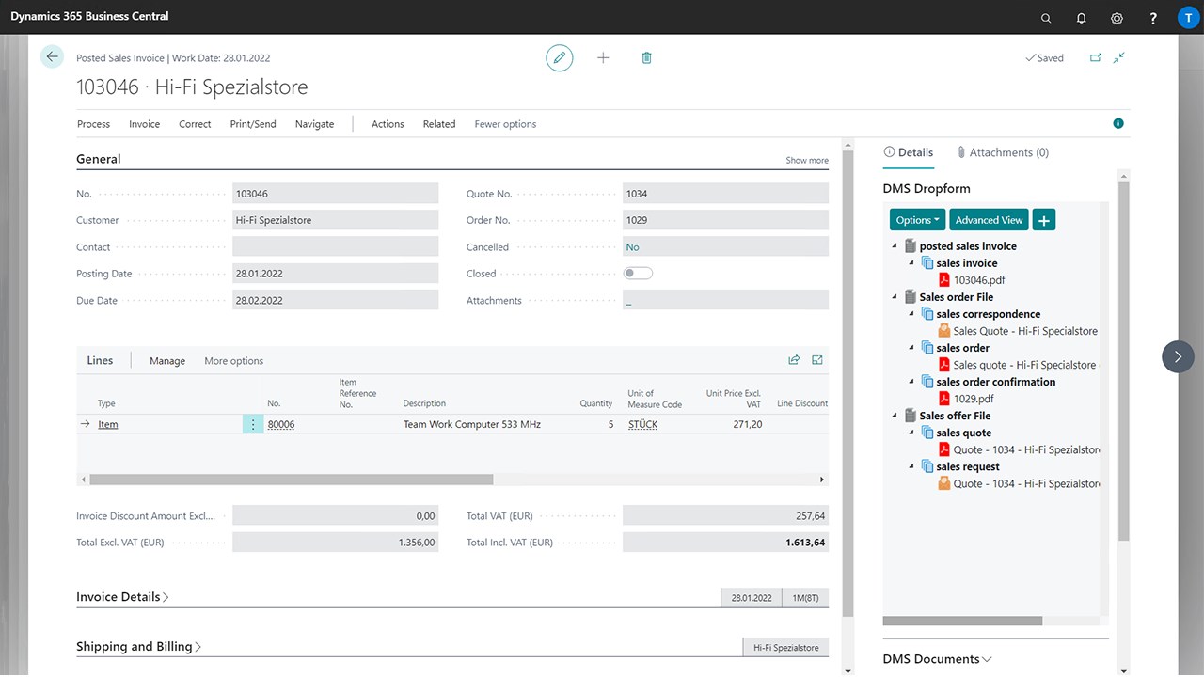Image resolution: width=1204 pixels, height=677 pixels.
Task: Open the notifications bell
Action: pyautogui.click(x=1082, y=18)
